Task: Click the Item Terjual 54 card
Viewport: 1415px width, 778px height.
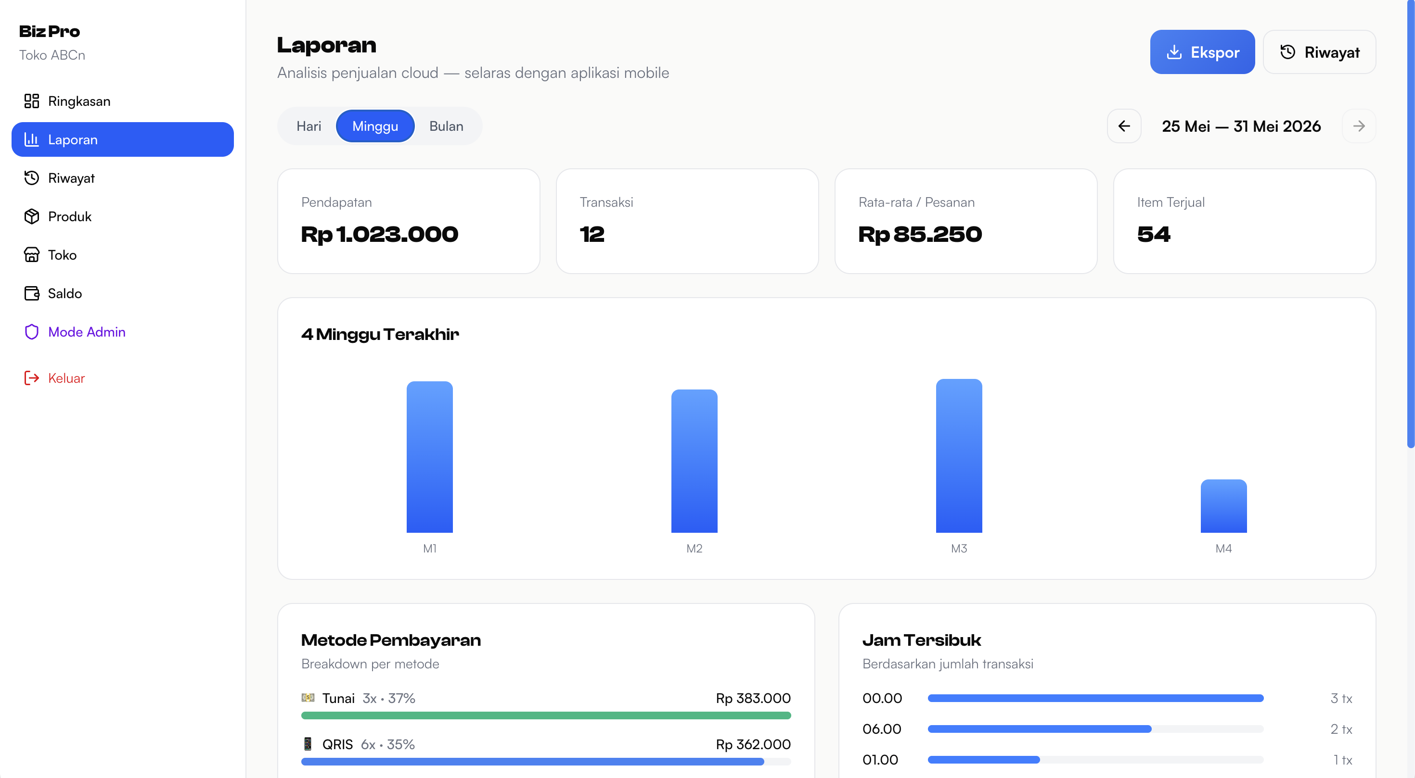Action: click(x=1244, y=221)
